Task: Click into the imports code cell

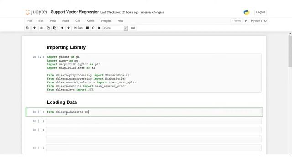Action: click(154, 73)
